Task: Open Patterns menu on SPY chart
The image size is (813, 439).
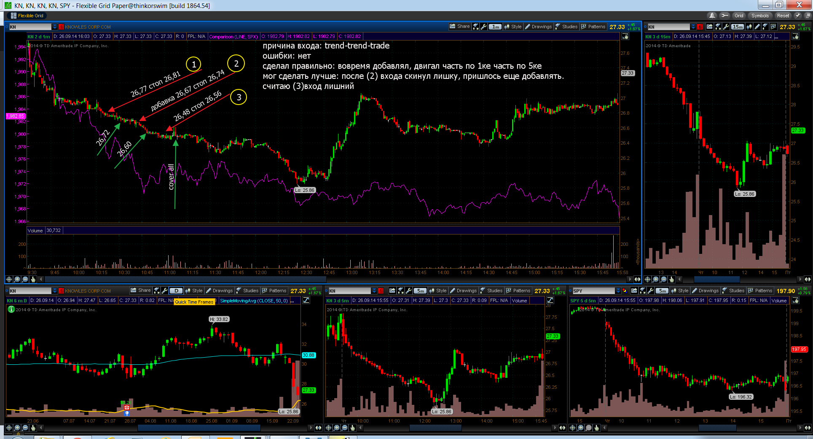Action: coord(760,291)
